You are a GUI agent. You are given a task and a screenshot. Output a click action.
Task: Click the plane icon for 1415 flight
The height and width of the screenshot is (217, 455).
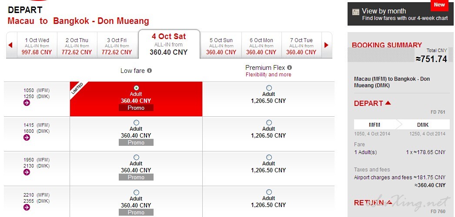[27, 138]
